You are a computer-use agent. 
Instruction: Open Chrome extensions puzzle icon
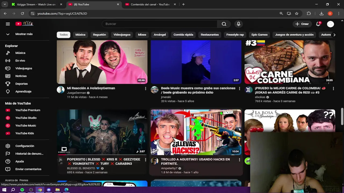(x=309, y=13)
